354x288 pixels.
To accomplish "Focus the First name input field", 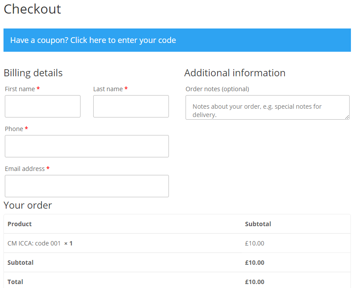I will (43, 107).
